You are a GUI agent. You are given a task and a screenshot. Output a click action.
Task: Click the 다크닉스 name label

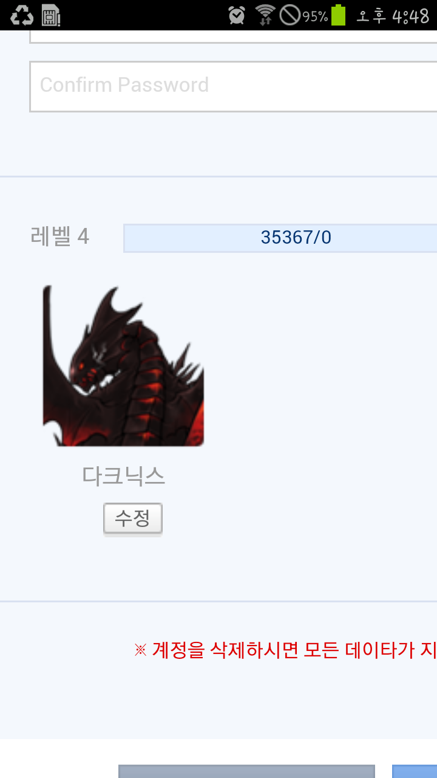click(123, 476)
